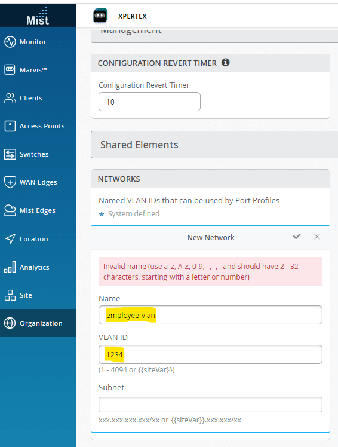Click the WAN Edges shield icon
338x447 pixels.
point(10,182)
